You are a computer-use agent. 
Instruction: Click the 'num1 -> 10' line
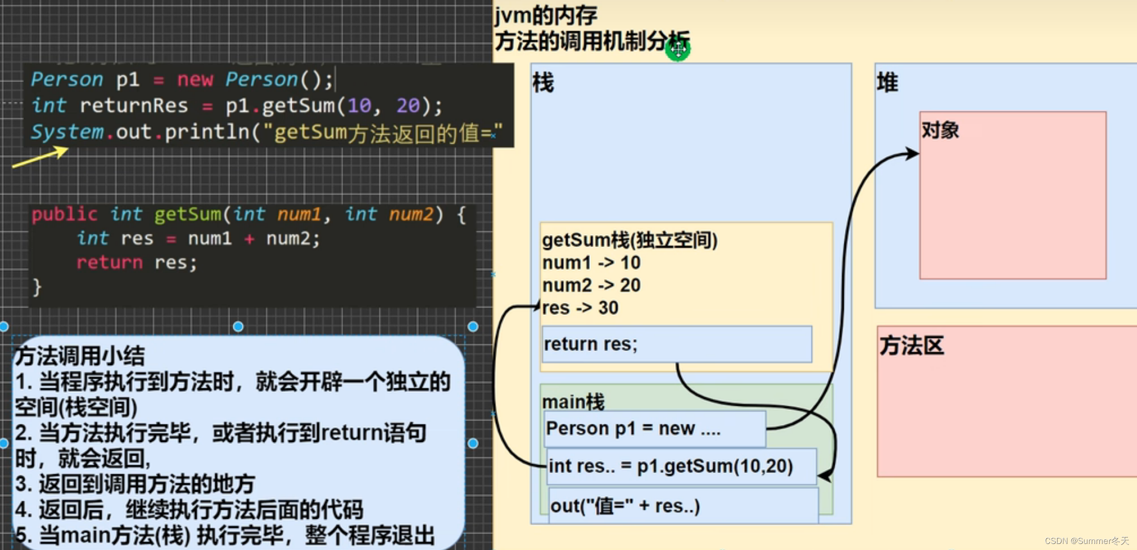point(591,263)
